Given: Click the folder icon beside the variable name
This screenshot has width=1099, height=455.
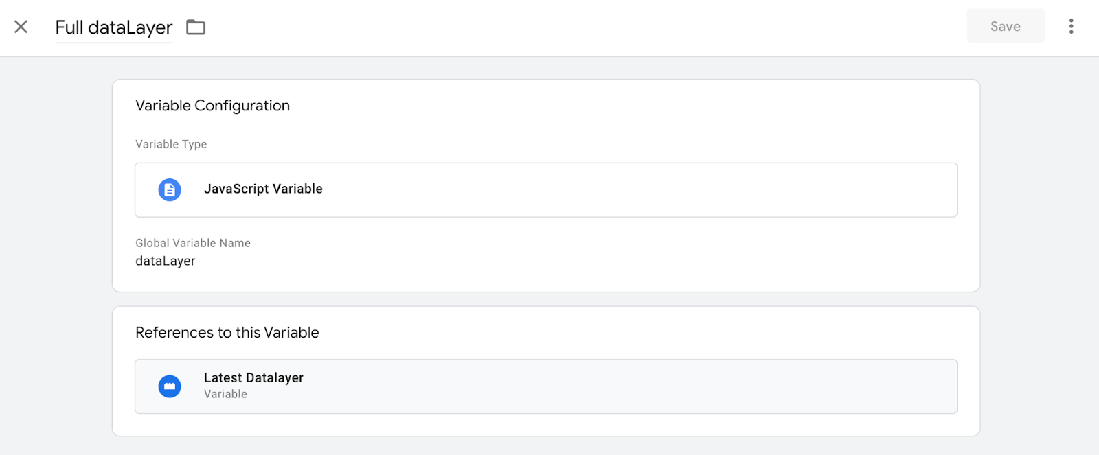Looking at the screenshot, I should click(x=196, y=27).
